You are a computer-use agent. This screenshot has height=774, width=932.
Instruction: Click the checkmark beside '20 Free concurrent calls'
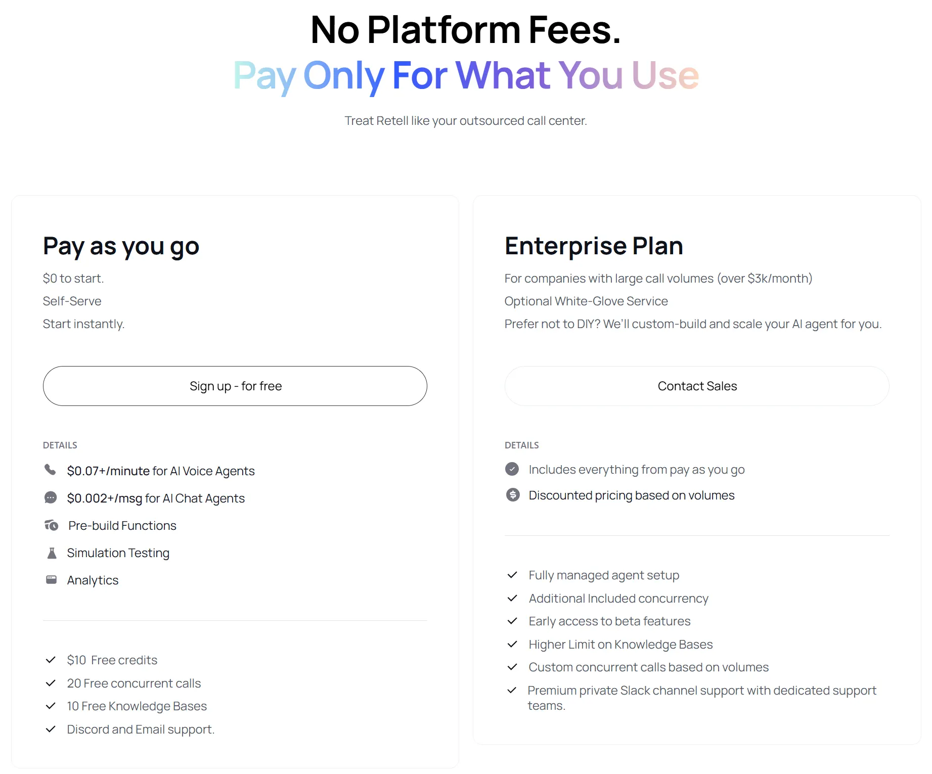pyautogui.click(x=51, y=683)
